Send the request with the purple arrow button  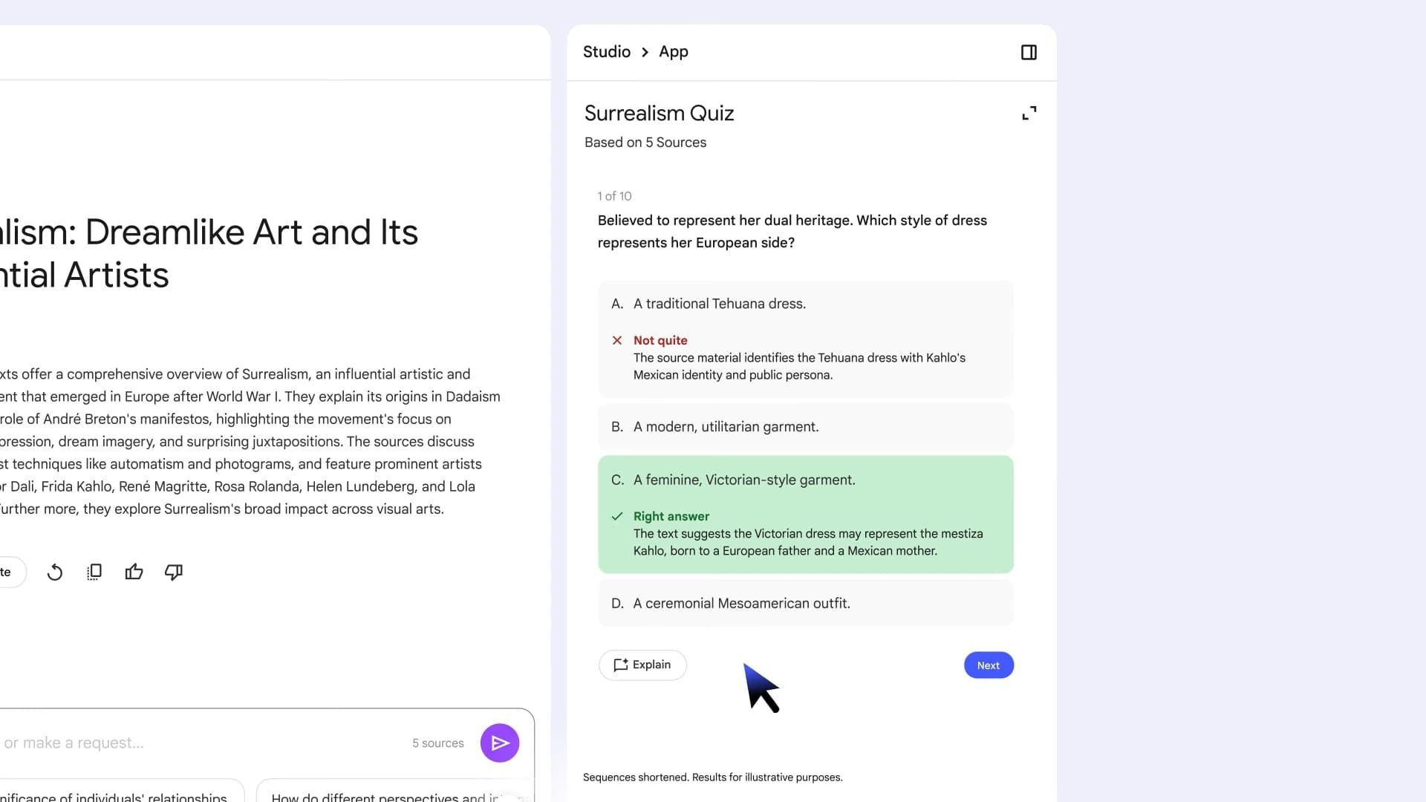pos(500,743)
